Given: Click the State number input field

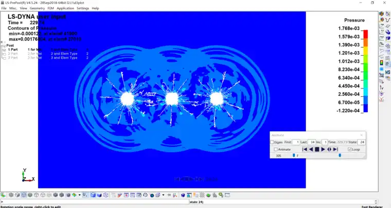Looking at the screenshot, I should click(362, 142).
